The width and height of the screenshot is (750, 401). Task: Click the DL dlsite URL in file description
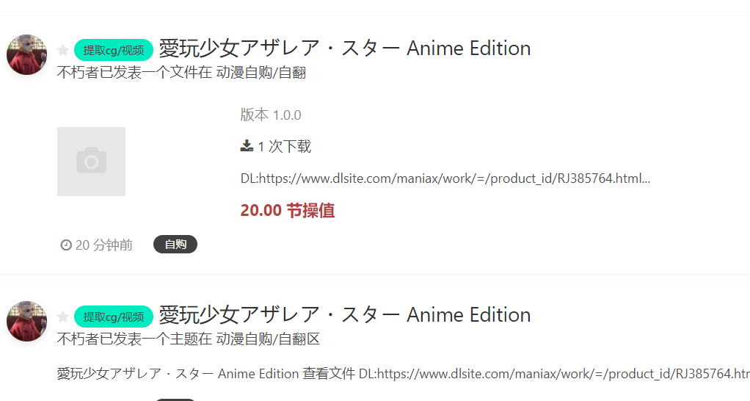(x=445, y=178)
